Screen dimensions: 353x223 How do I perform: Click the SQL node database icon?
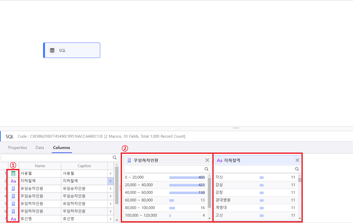pyautogui.click(x=52, y=51)
